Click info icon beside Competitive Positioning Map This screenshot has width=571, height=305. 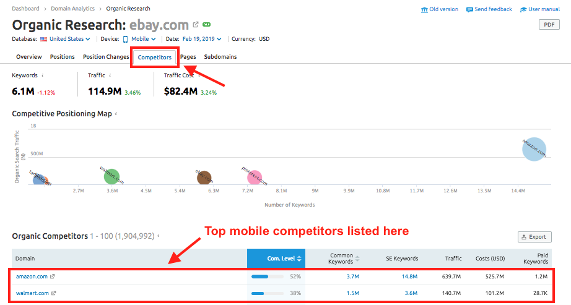tap(116, 114)
